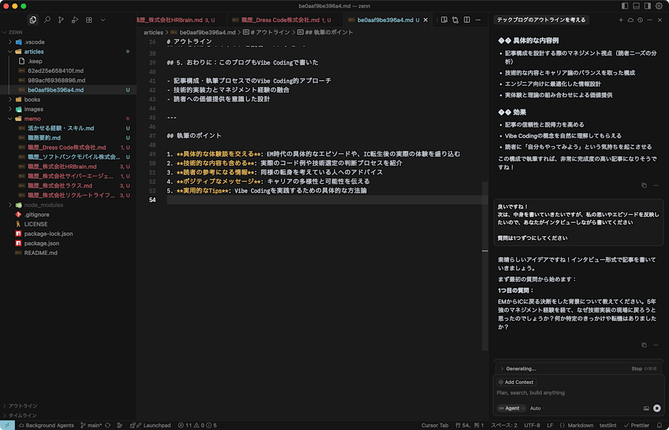Image resolution: width=669 pixels, height=430 pixels.
Task: Open markdown preview to the side icon
Action: coord(444,20)
